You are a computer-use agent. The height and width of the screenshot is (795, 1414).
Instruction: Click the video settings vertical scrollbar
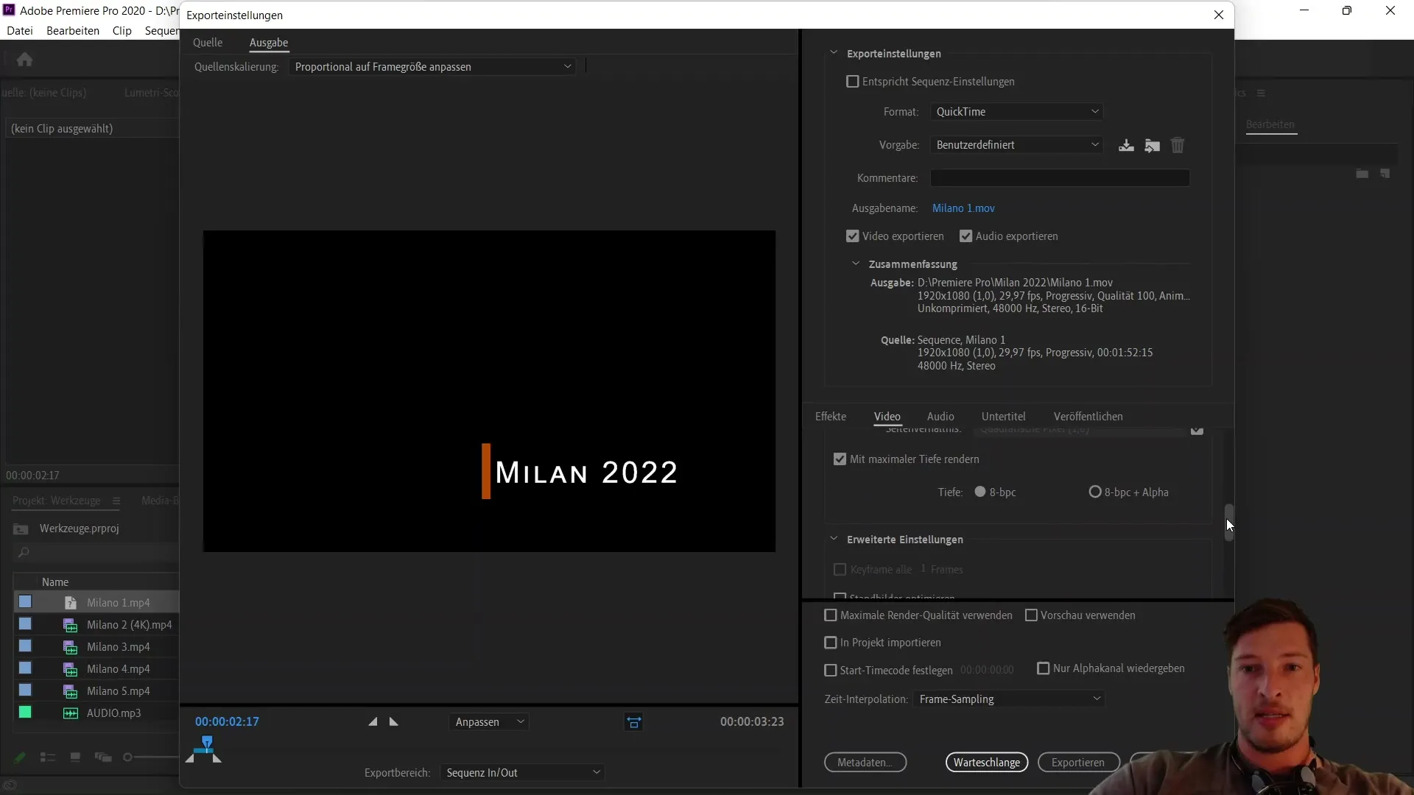pyautogui.click(x=1228, y=522)
